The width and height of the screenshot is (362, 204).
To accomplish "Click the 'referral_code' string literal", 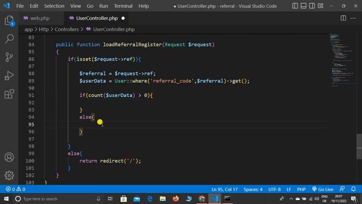I will coord(172,81).
